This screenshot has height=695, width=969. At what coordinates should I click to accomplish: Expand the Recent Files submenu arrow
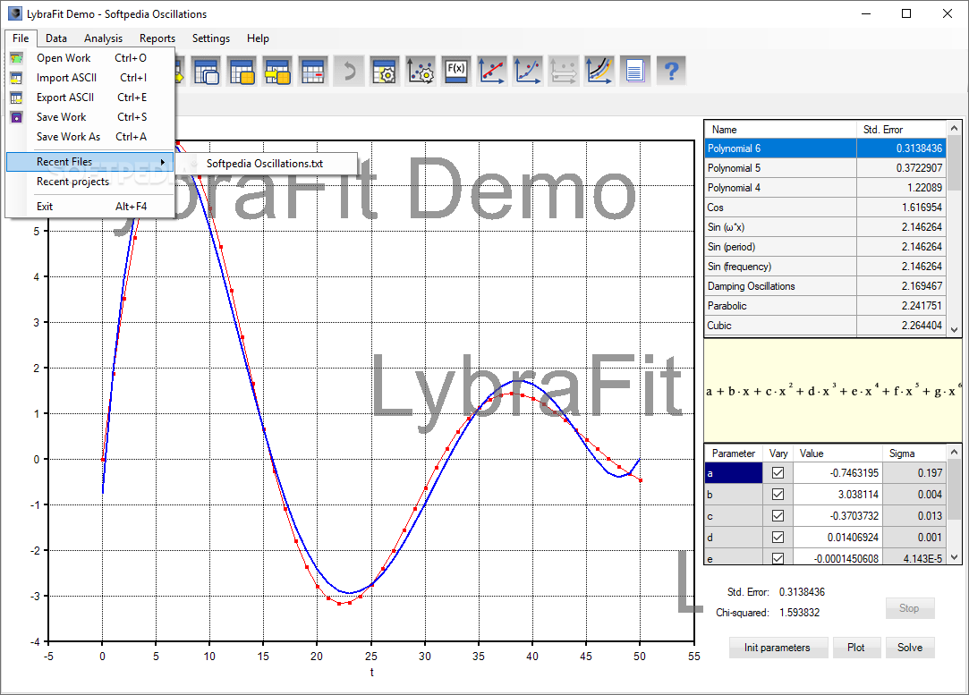coord(163,162)
